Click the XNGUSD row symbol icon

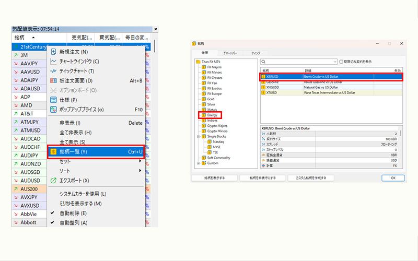[x=263, y=87]
